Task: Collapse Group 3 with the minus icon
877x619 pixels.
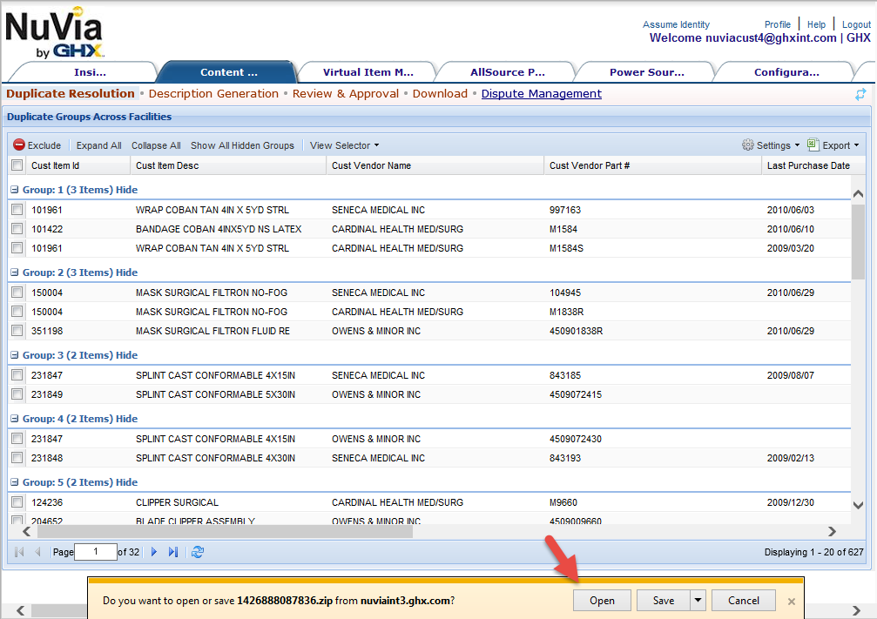Action: tap(15, 355)
